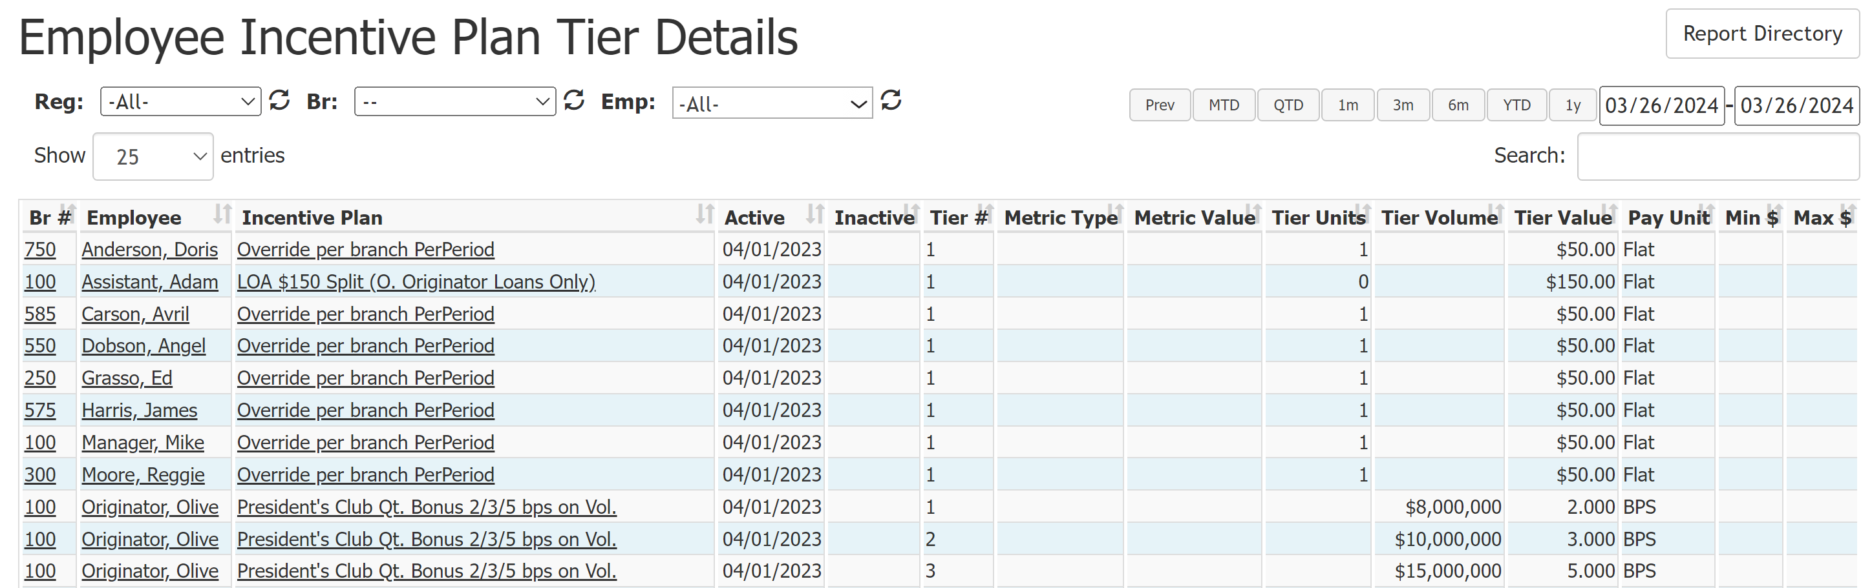Select the 3m date range

1403,105
